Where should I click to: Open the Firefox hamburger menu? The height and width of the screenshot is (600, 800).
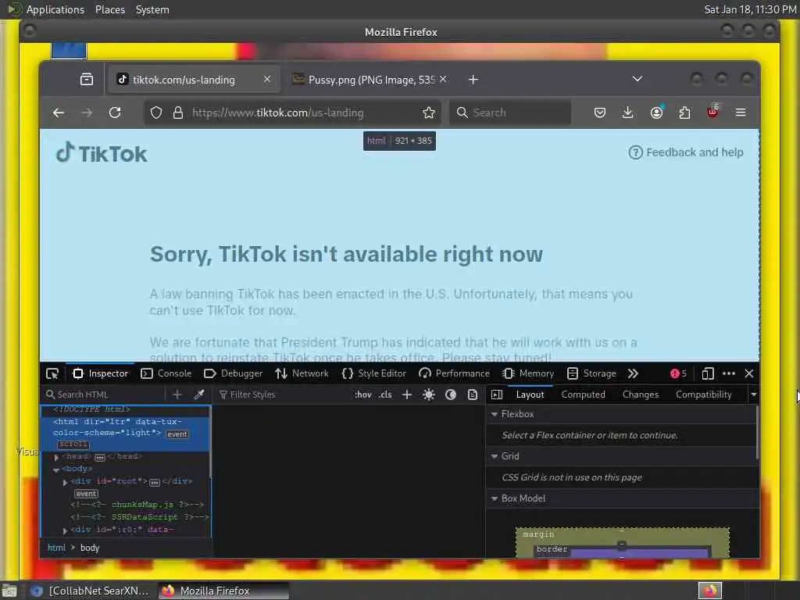coord(741,112)
